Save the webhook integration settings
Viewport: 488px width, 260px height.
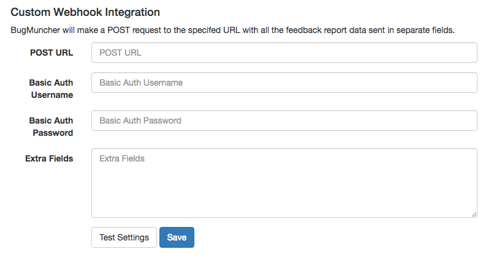coord(177,237)
